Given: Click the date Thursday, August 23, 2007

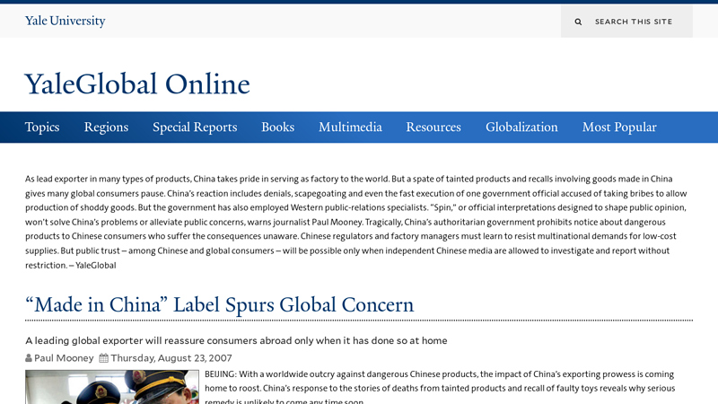Looking at the screenshot, I should point(171,357).
